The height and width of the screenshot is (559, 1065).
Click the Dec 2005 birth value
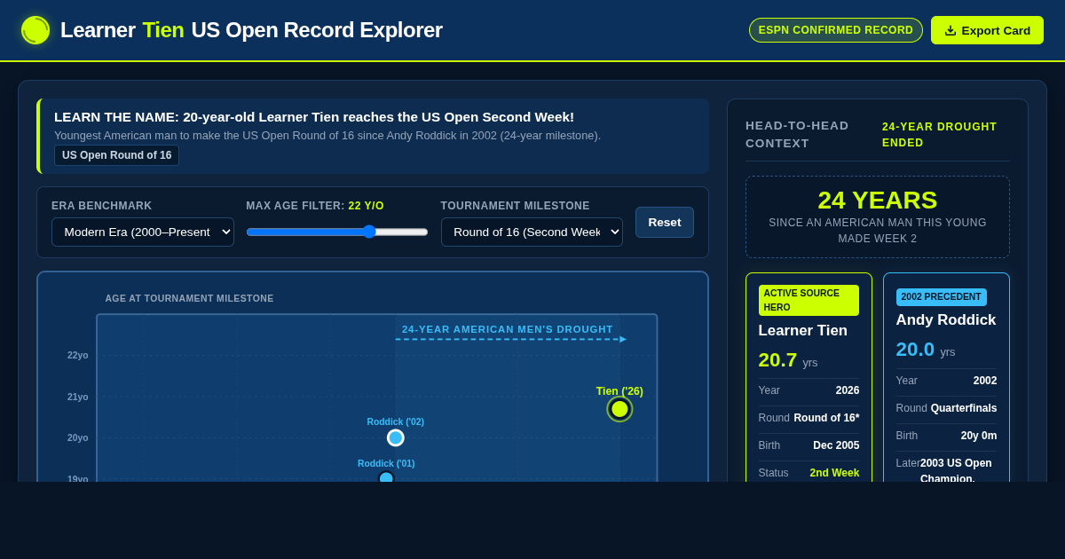point(836,445)
